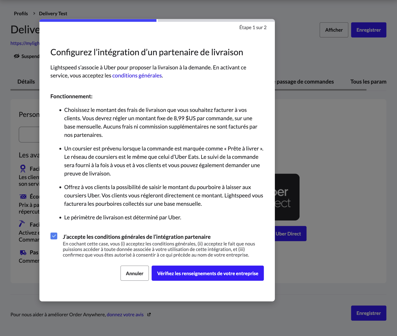Click the input field under Person heading
Image resolution: width=397 pixels, height=336 pixels.
click(29, 135)
